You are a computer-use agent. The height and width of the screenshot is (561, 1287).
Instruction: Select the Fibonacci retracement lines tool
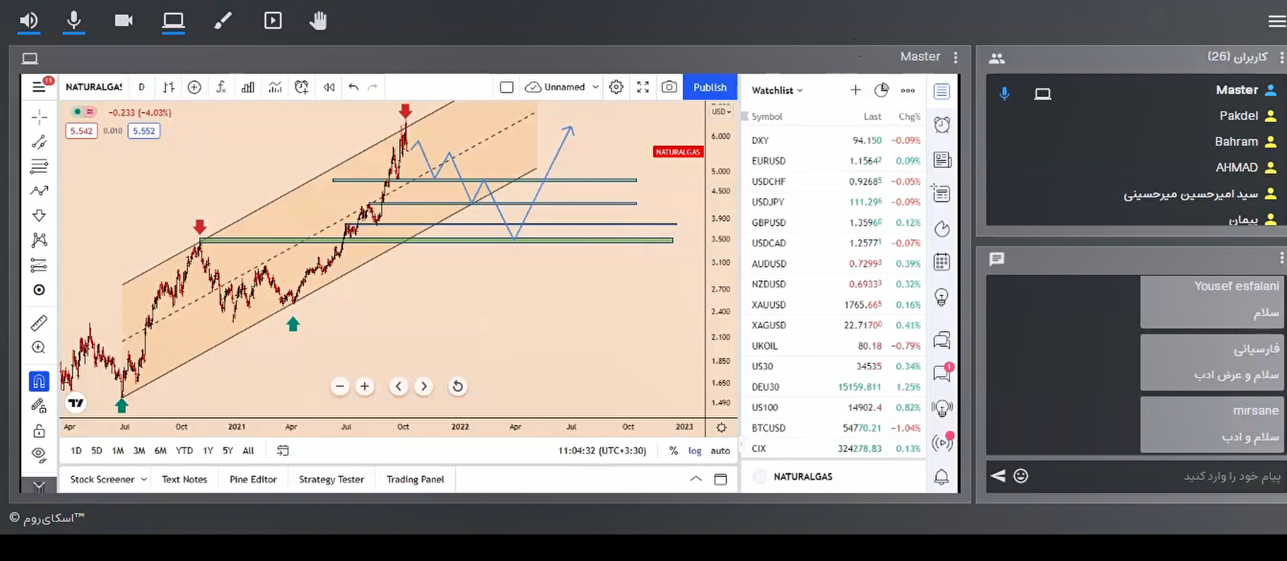(39, 166)
